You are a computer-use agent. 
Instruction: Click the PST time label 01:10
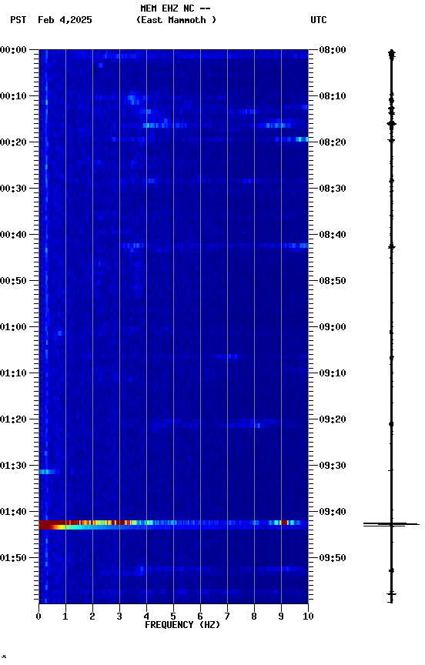click(x=13, y=373)
